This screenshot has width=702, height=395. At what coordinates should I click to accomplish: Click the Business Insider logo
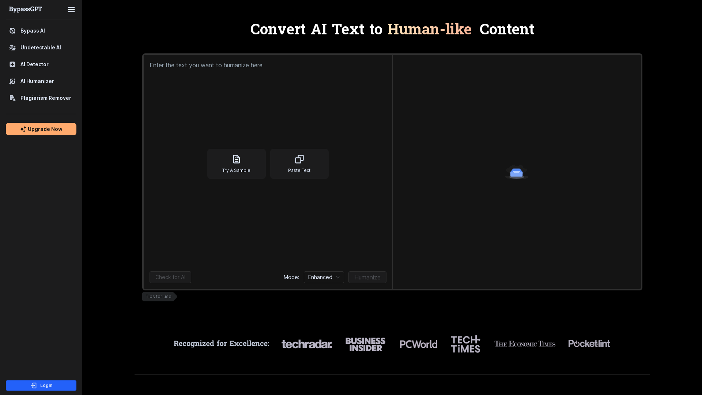coord(365,344)
